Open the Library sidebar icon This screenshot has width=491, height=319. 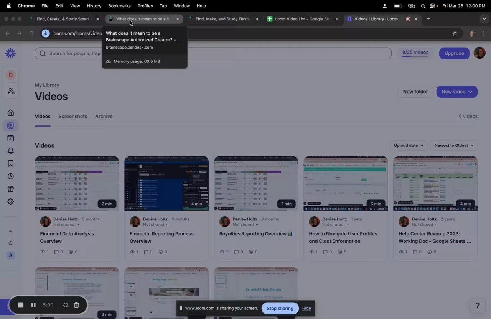point(11,125)
